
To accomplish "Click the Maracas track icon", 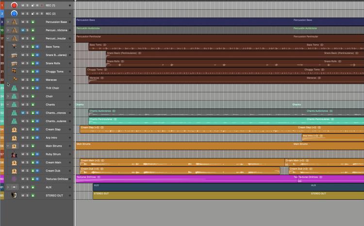I will [14, 80].
